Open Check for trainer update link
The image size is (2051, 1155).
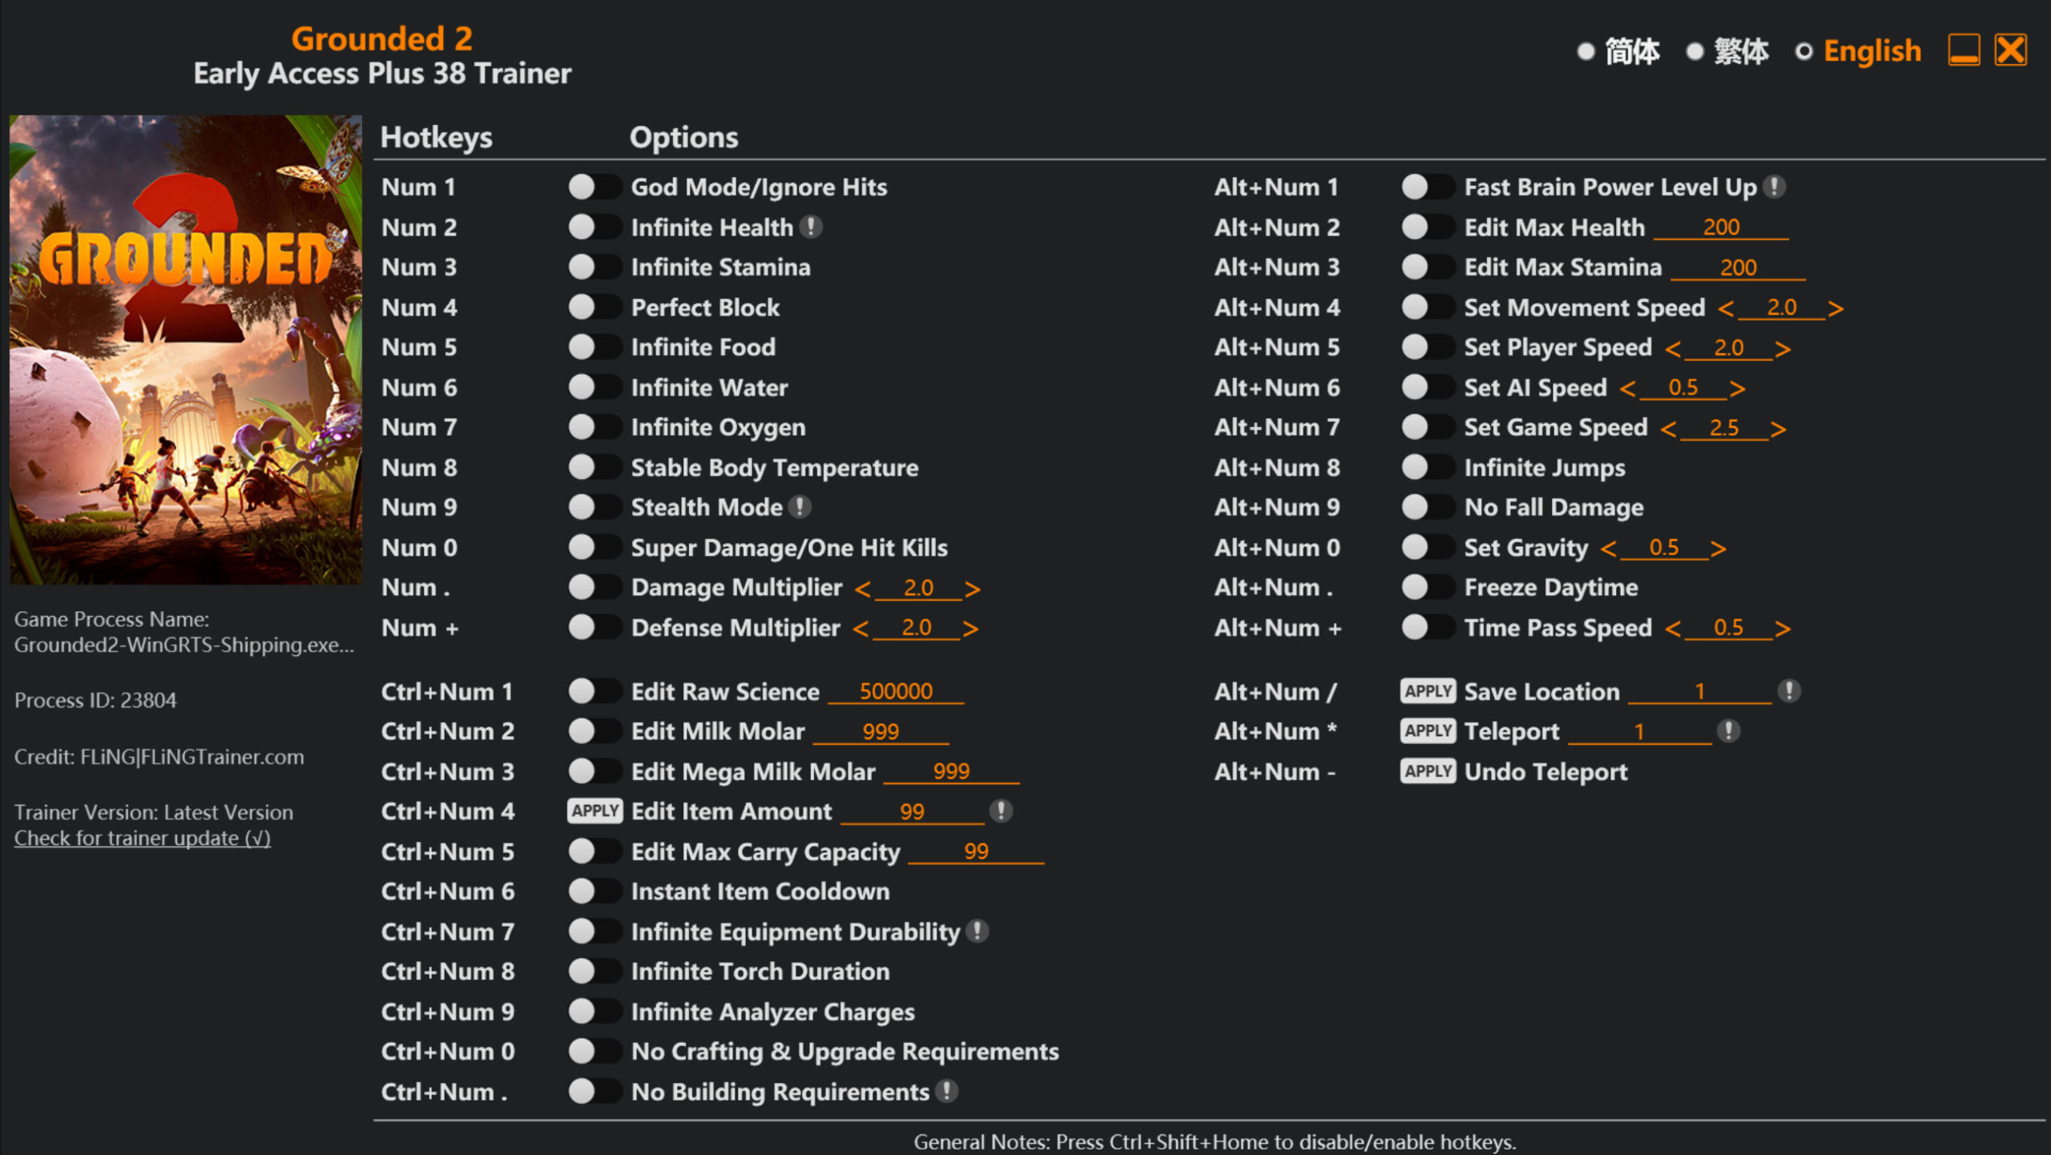tap(143, 838)
